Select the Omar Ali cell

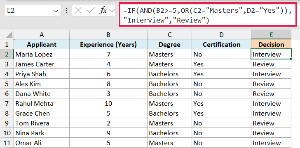pyautogui.click(x=42, y=143)
